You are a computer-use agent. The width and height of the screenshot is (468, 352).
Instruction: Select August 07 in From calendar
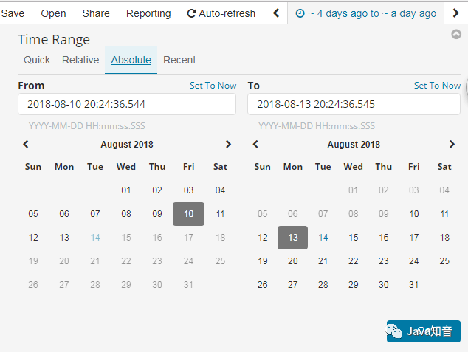(95, 214)
